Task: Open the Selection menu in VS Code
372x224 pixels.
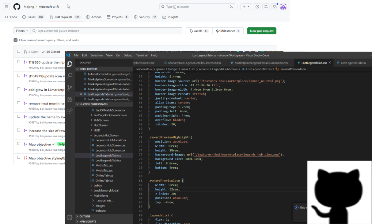Action: click(x=96, y=55)
